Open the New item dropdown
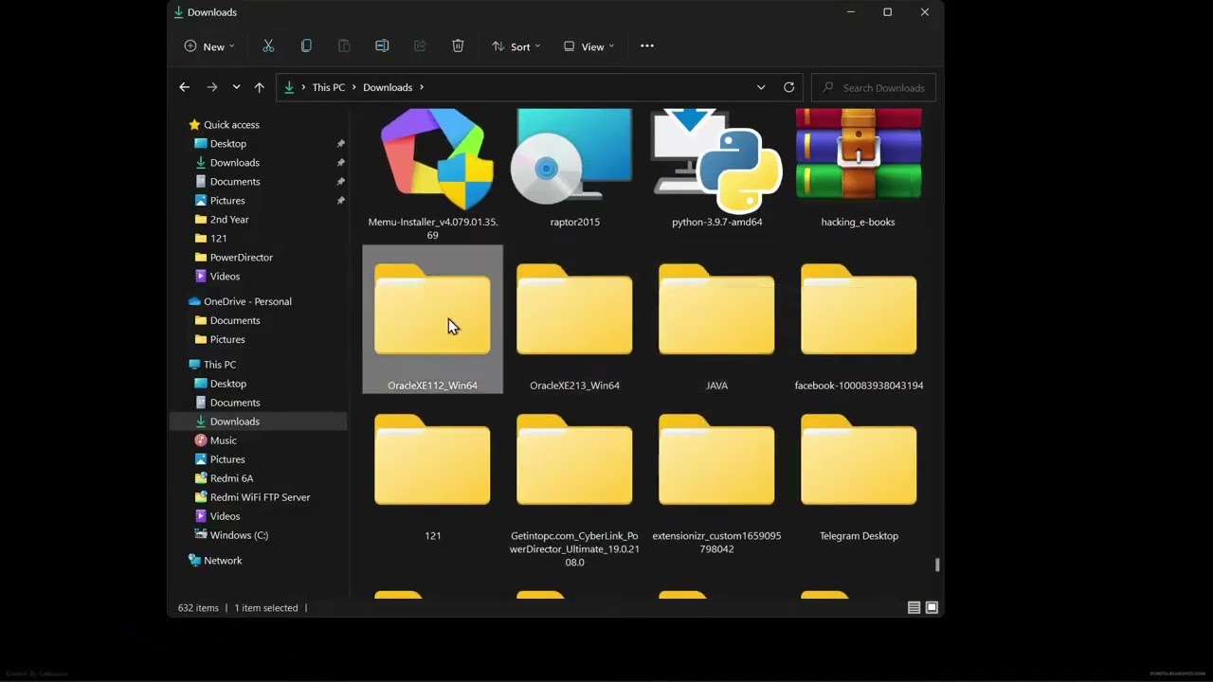The image size is (1213, 682). (x=208, y=46)
